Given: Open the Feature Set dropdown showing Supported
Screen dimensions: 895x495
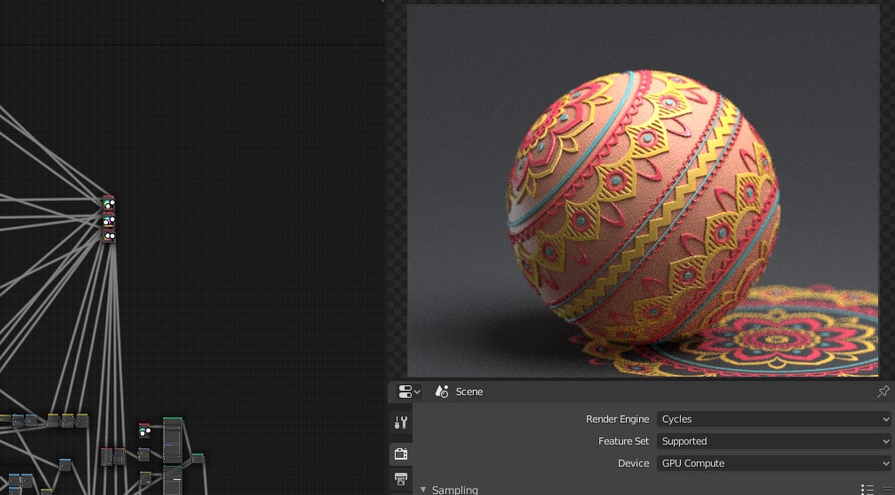Looking at the screenshot, I should tap(774, 441).
